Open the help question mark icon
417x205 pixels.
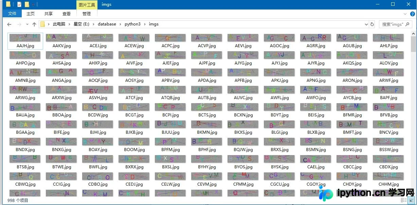click(412, 14)
